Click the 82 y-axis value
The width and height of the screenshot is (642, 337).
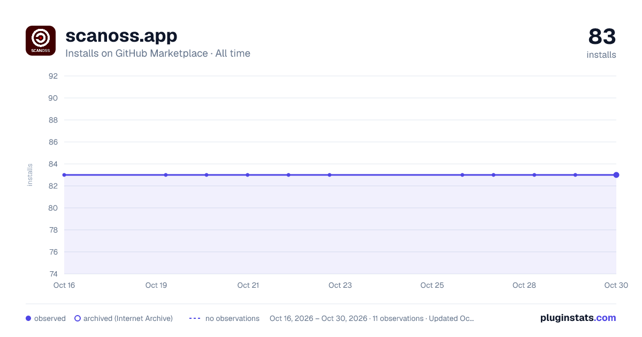pos(53,186)
